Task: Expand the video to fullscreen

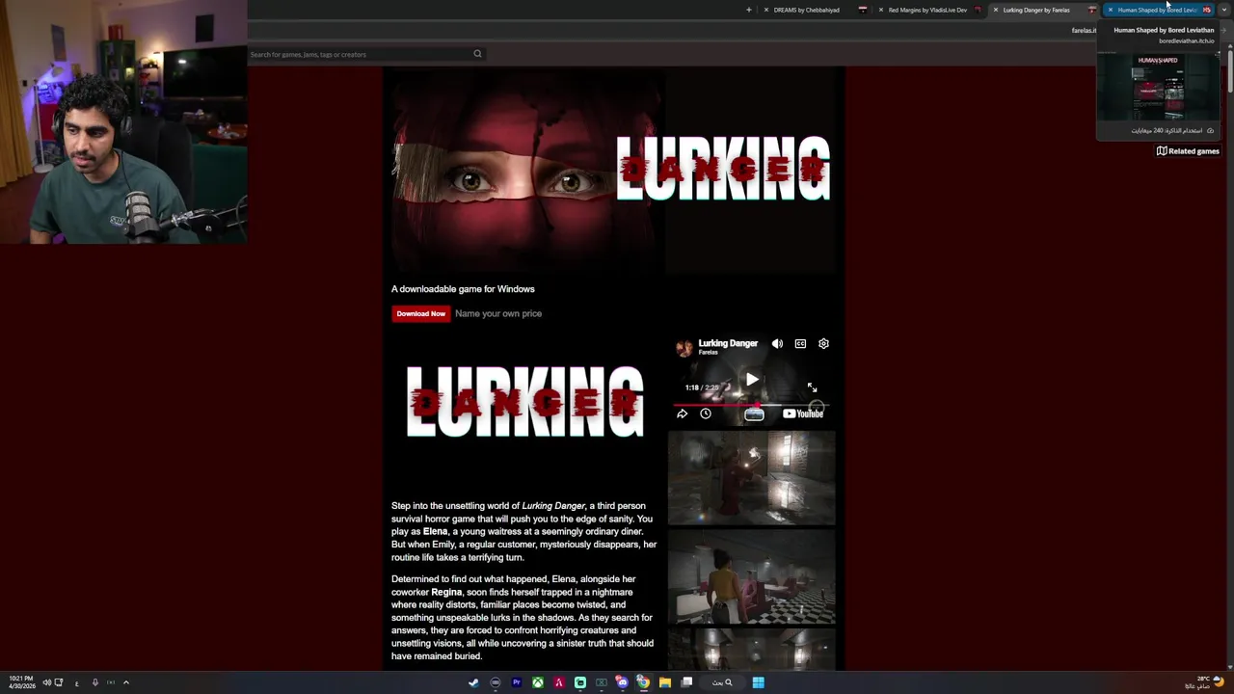Action: pos(812,387)
